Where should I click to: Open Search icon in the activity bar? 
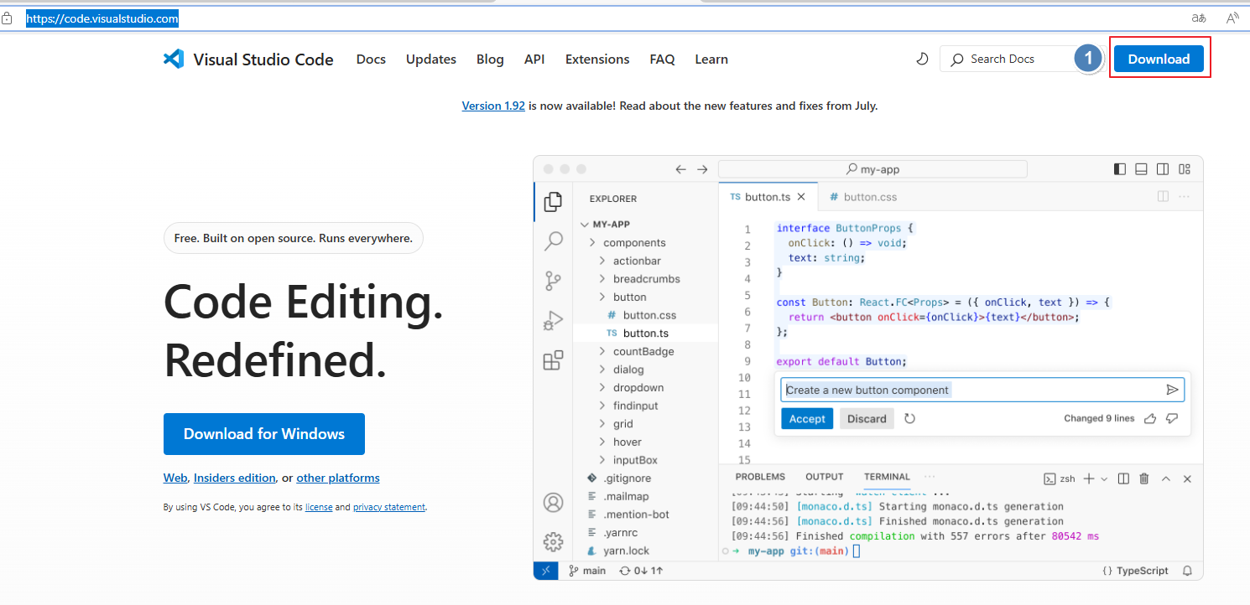coord(553,241)
